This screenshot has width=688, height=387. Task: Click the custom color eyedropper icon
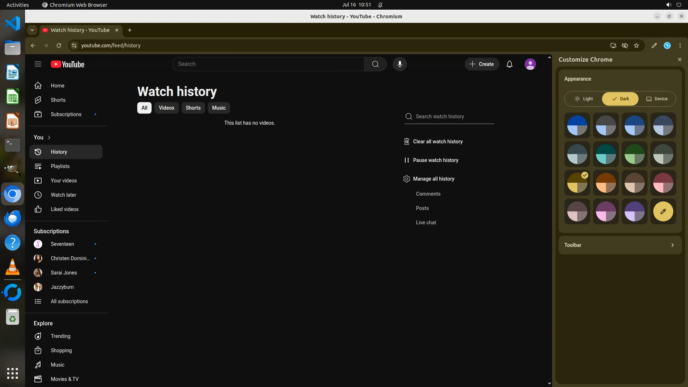point(663,211)
